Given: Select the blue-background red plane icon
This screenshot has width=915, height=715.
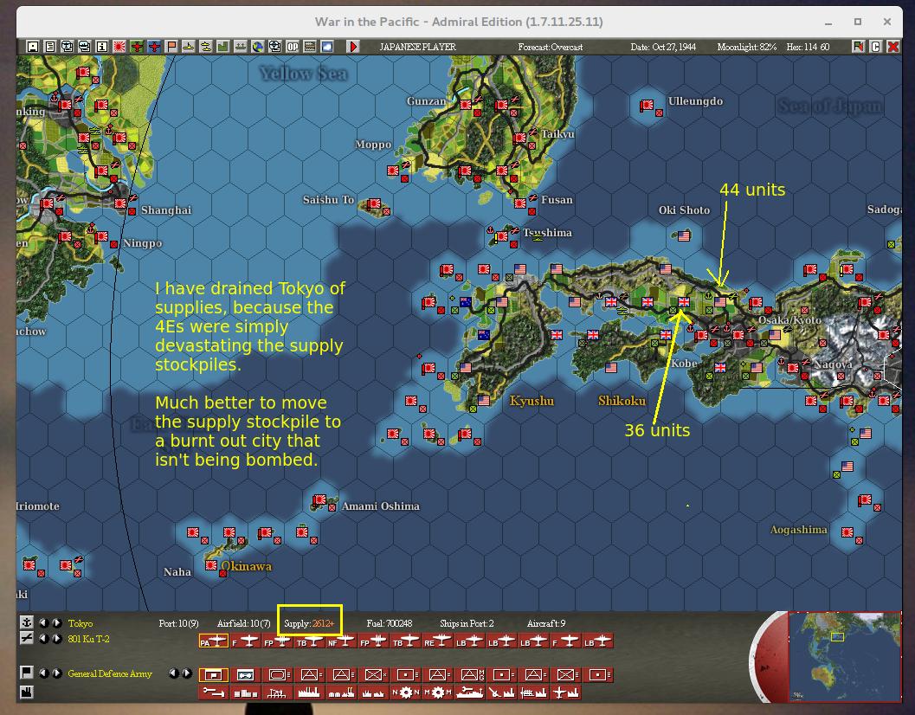Looking at the screenshot, I should pyautogui.click(x=154, y=46).
